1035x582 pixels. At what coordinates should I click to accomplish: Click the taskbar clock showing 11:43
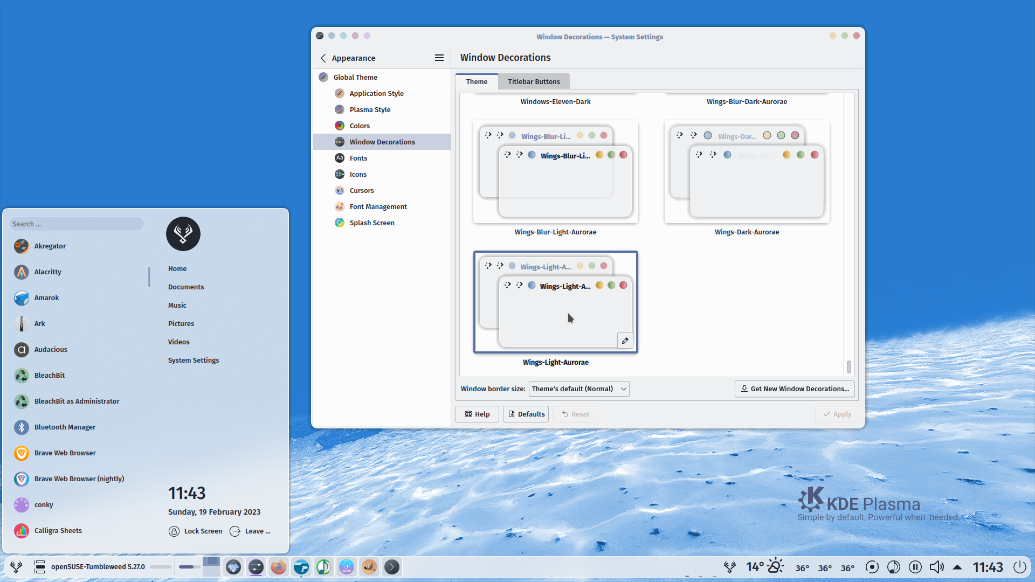click(988, 567)
